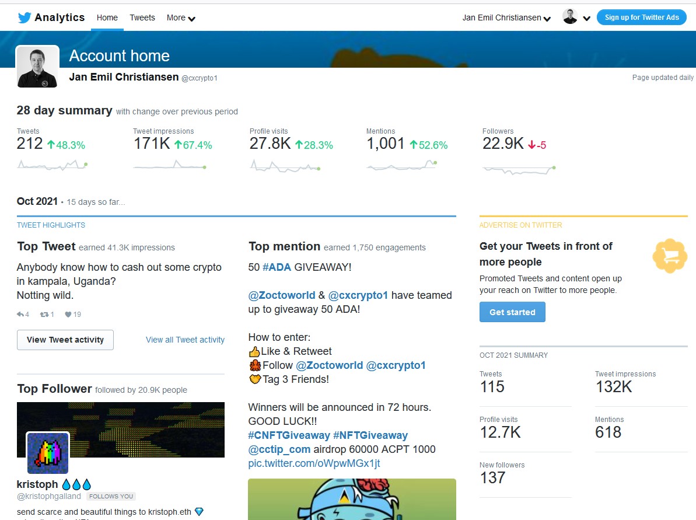Click the 618 Mentions October value

tap(608, 432)
